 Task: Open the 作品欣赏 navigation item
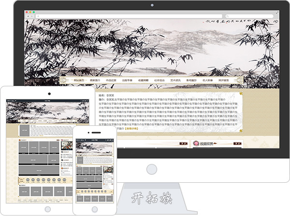(111, 80)
